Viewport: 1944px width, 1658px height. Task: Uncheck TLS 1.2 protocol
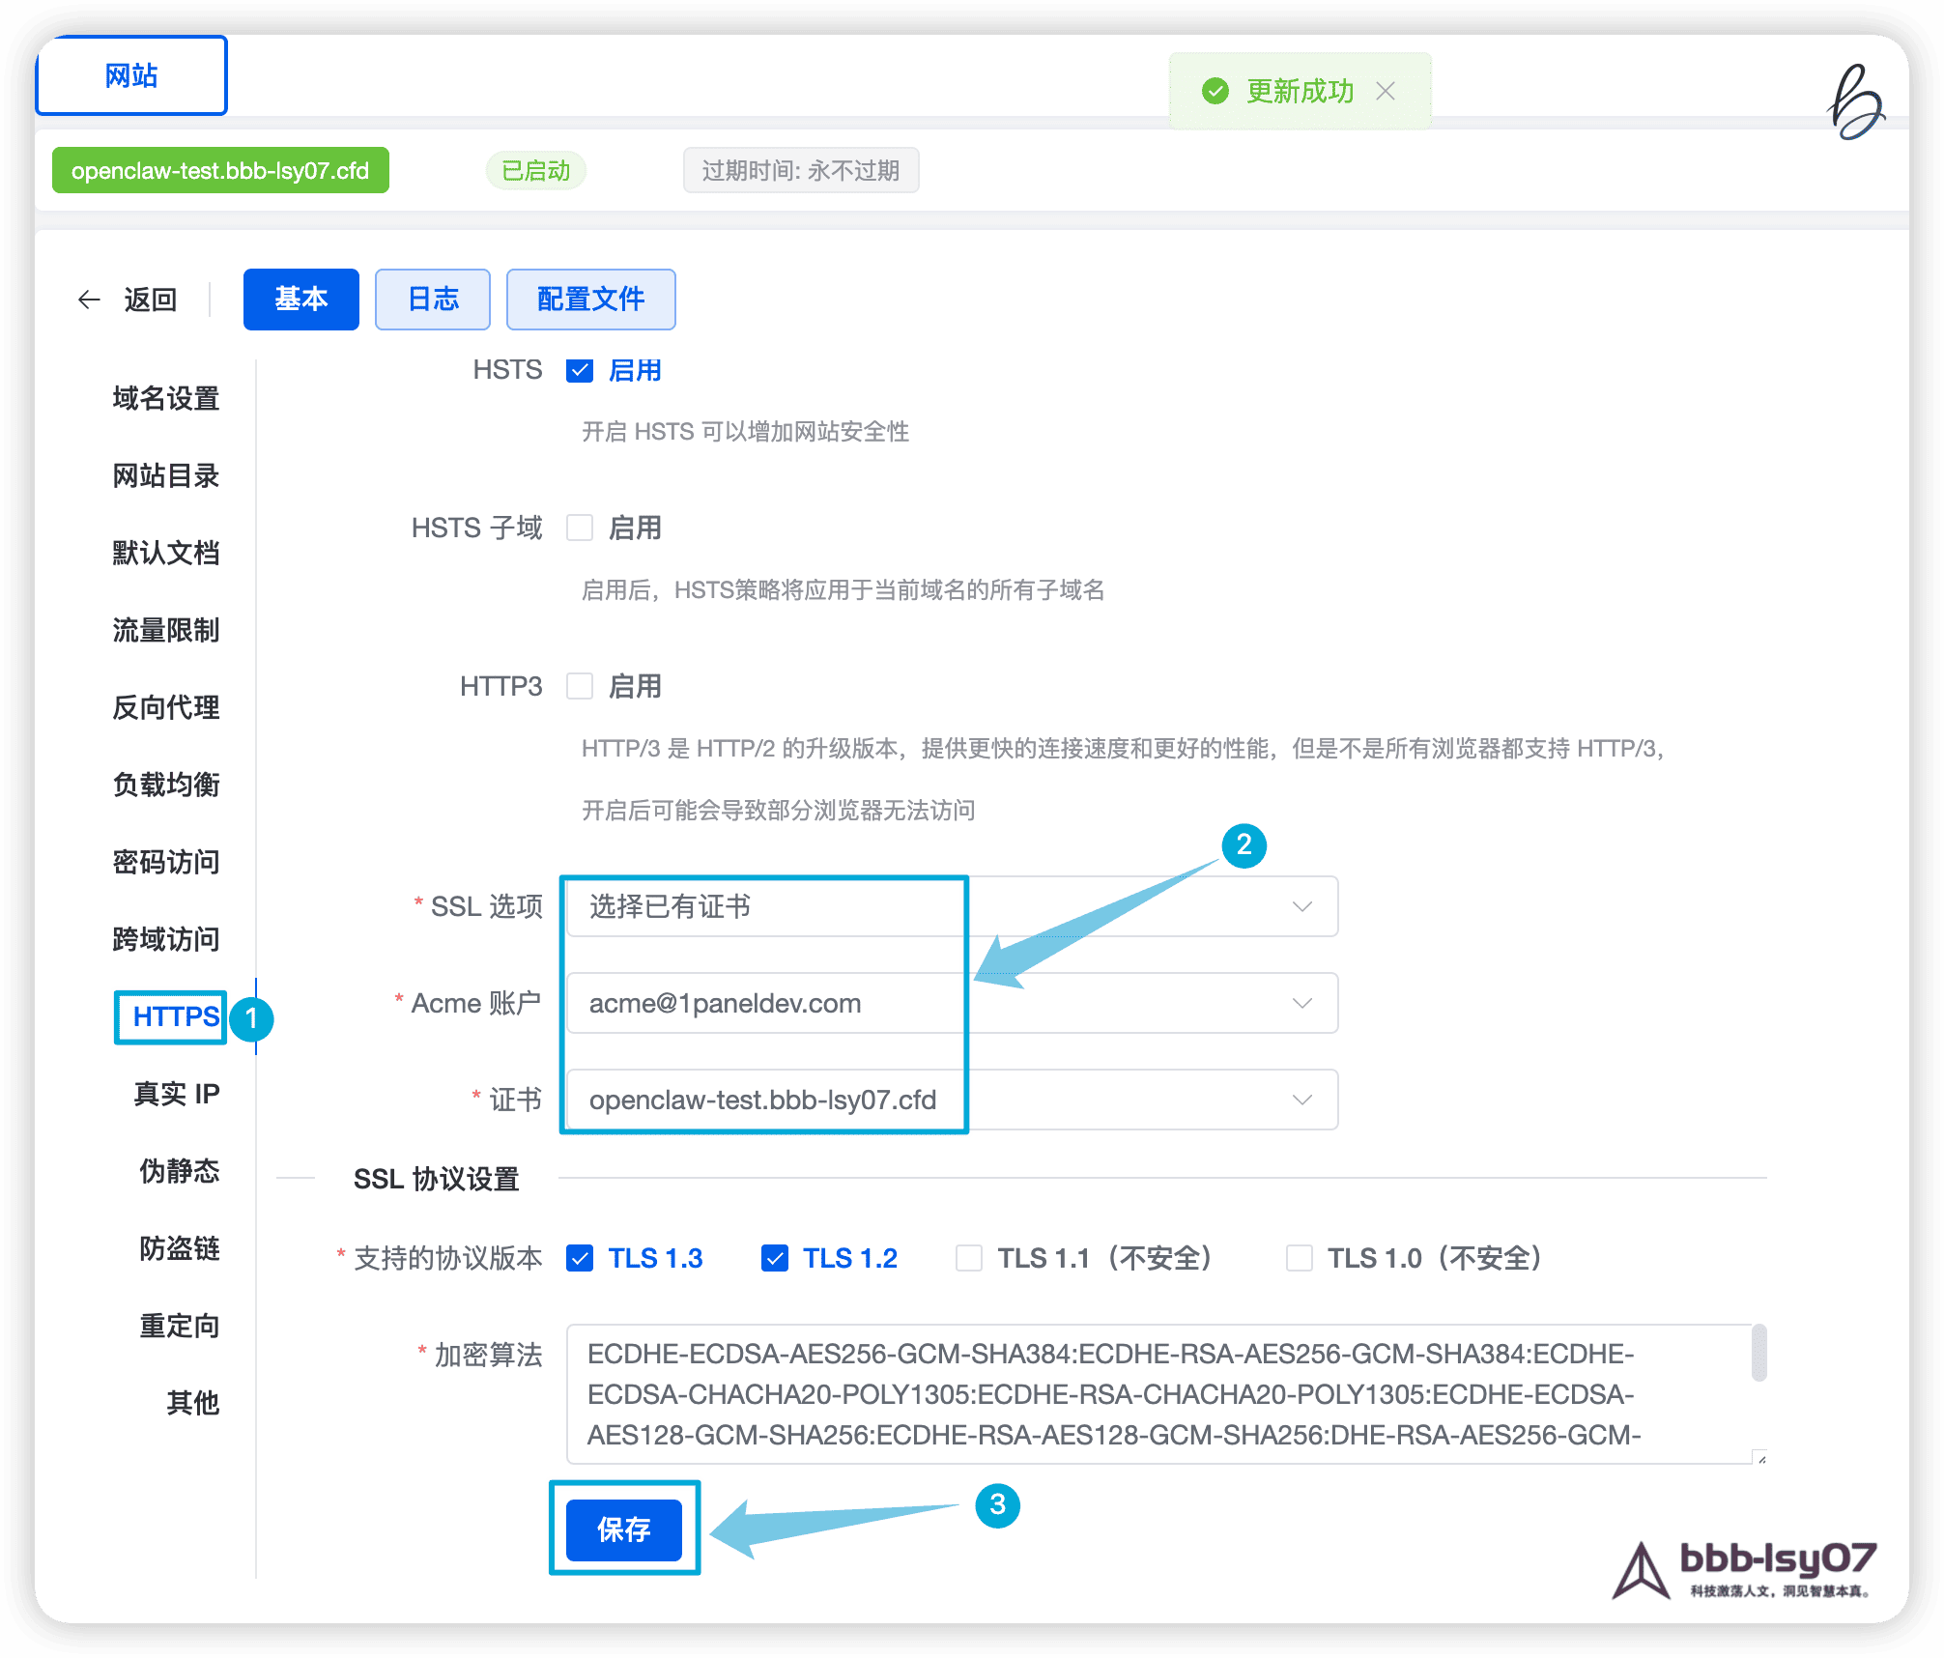click(775, 1258)
